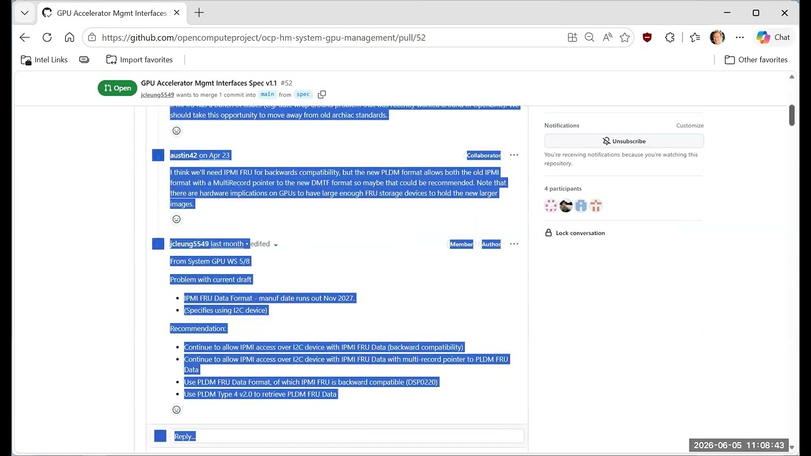Screen dimensions: 811x456
Task: Add reaction to jcleung5549 comment
Action: coord(177,410)
